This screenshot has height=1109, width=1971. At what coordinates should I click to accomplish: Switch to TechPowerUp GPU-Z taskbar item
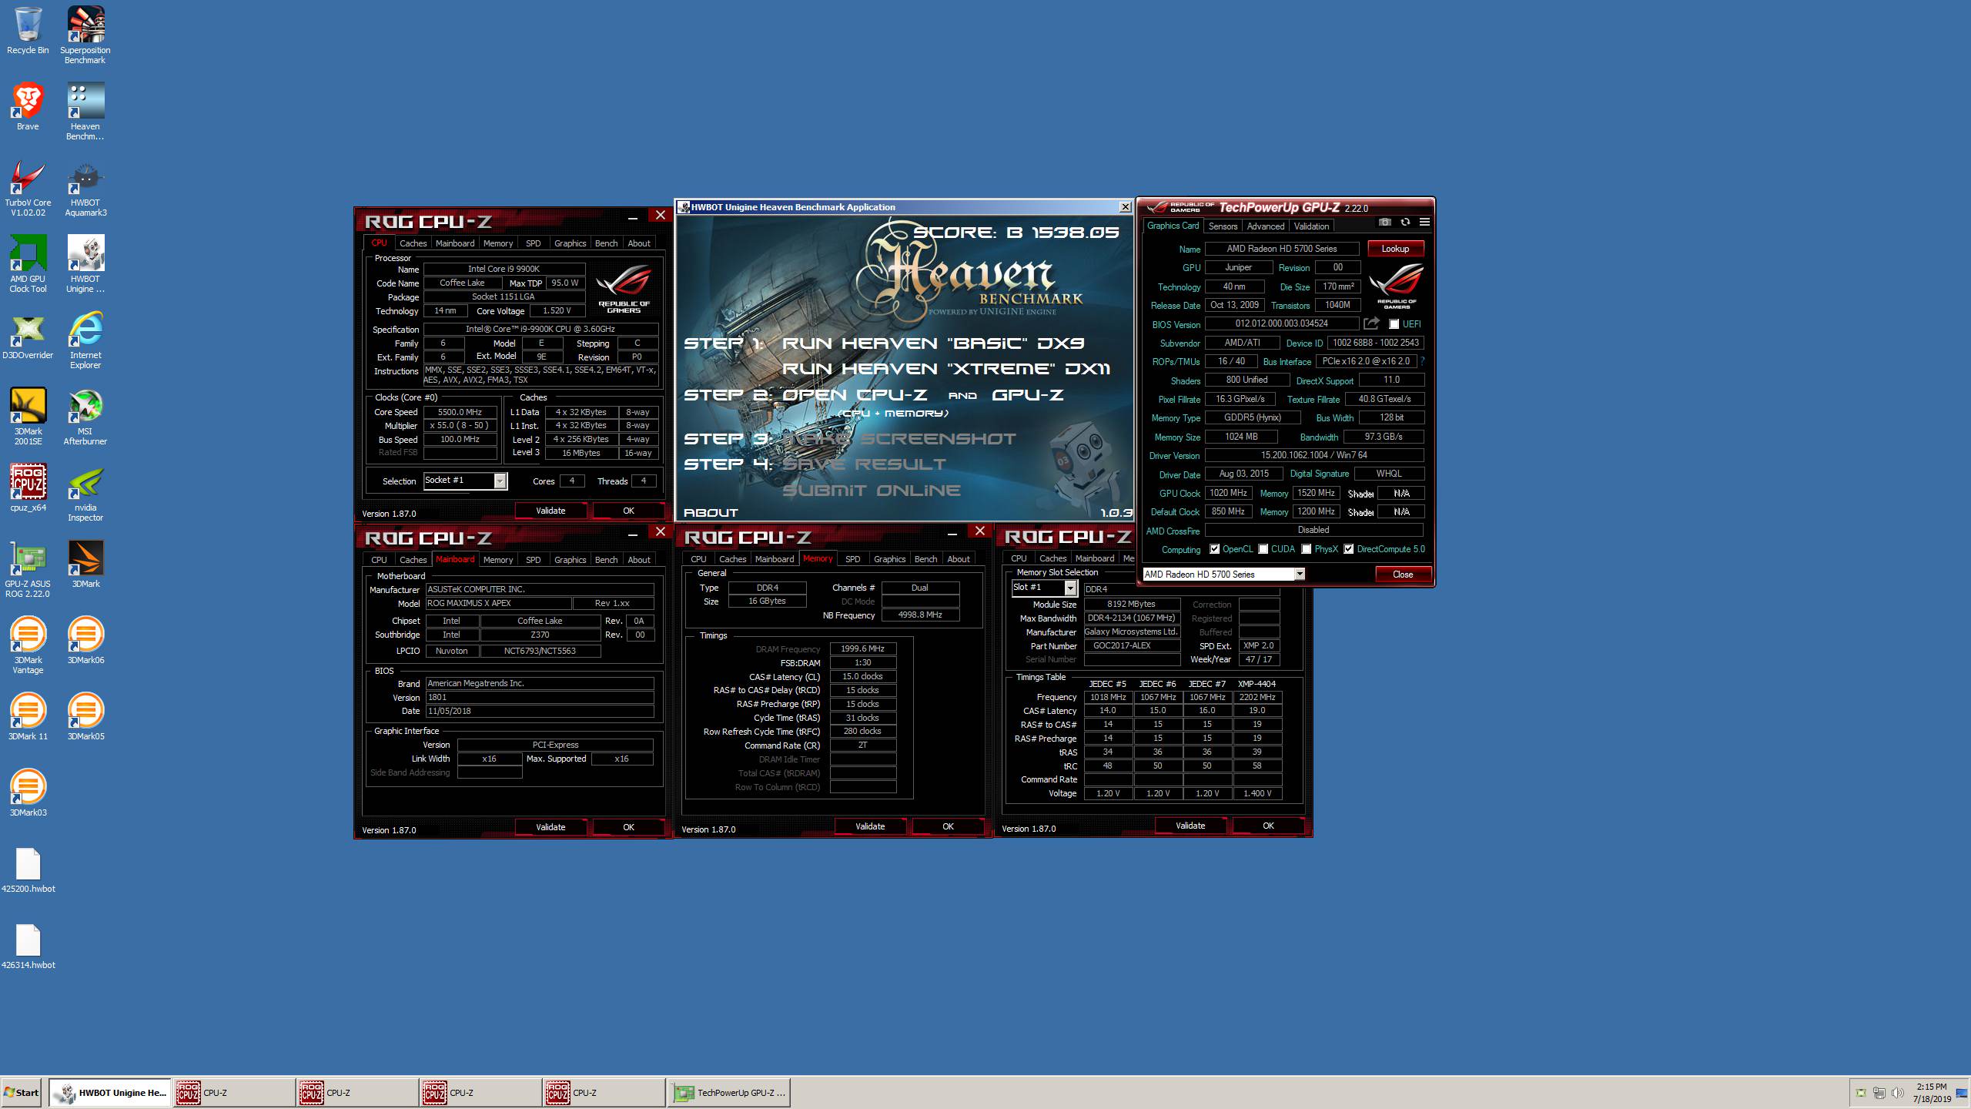(730, 1092)
